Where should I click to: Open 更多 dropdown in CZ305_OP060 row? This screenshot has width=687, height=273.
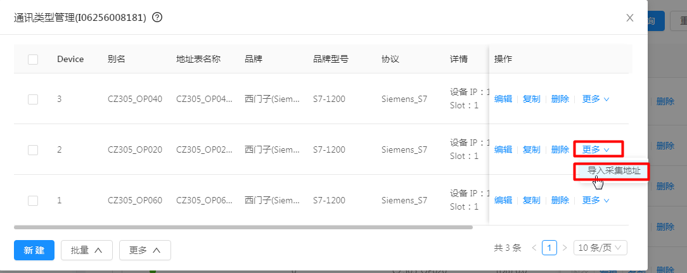coord(596,200)
